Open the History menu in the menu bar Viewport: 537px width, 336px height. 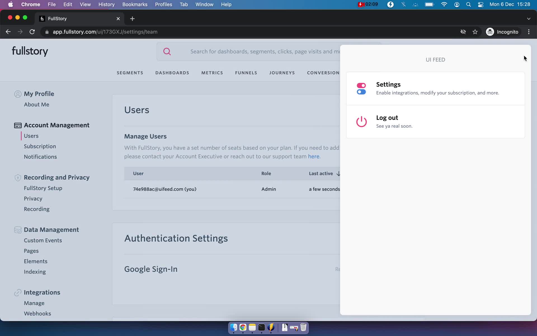click(106, 4)
